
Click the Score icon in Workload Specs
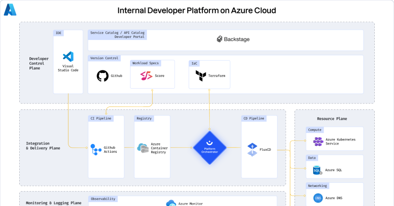tap(146, 76)
